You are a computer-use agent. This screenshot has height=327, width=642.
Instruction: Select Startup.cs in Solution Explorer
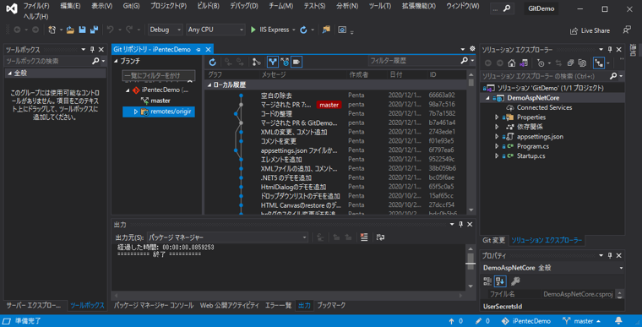[530, 155]
